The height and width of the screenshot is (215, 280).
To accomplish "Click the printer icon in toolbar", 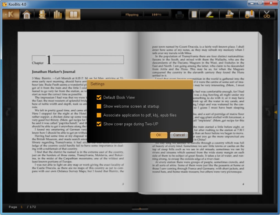I will coord(180,15).
